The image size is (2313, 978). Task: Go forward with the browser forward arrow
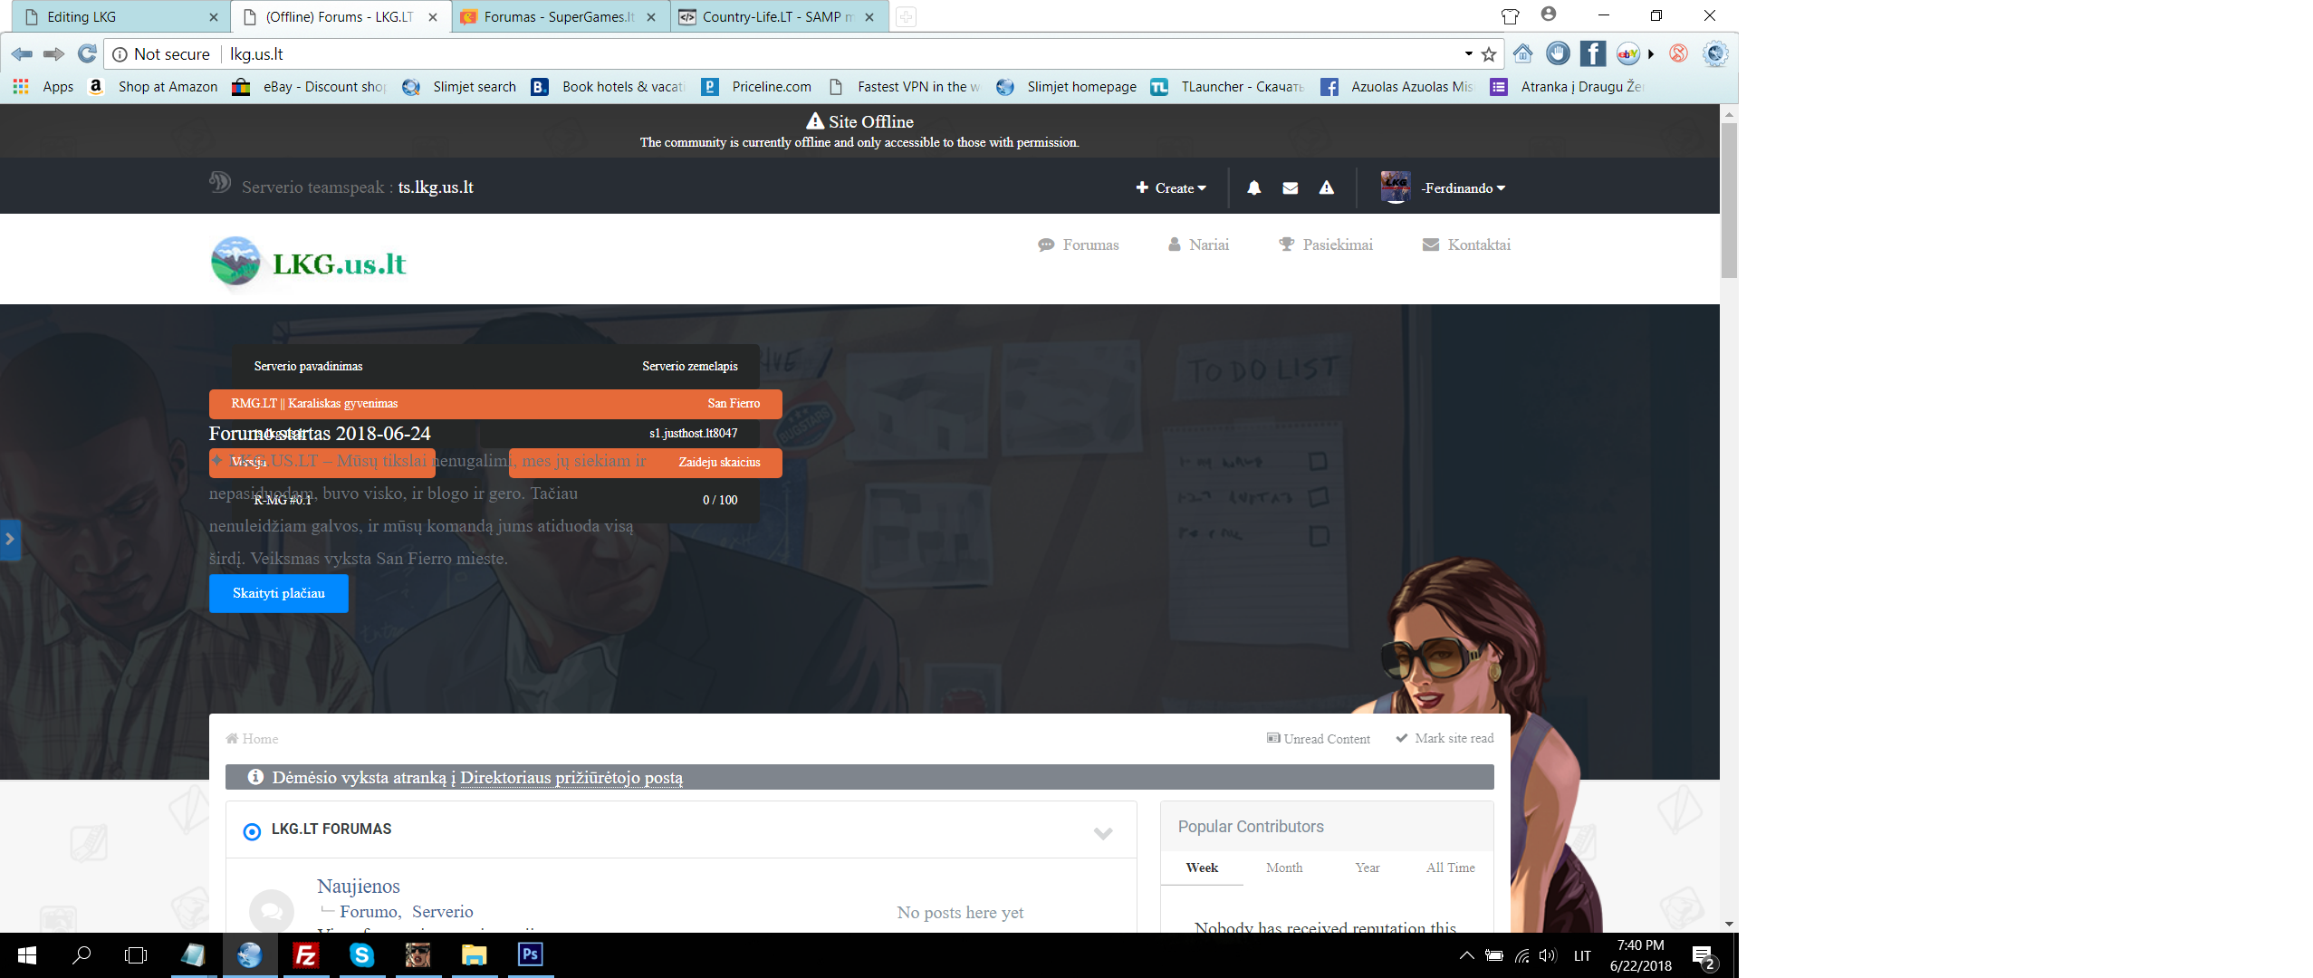click(54, 54)
